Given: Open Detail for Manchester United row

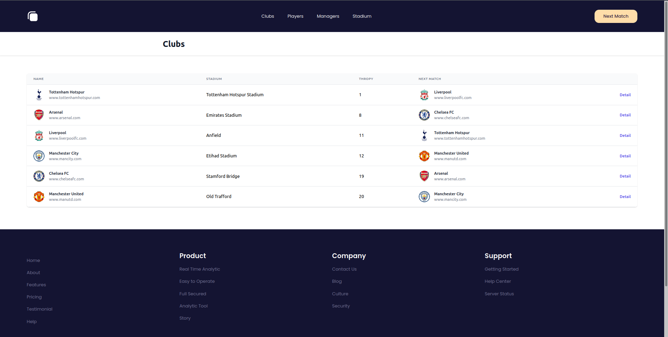Looking at the screenshot, I should 625,196.
